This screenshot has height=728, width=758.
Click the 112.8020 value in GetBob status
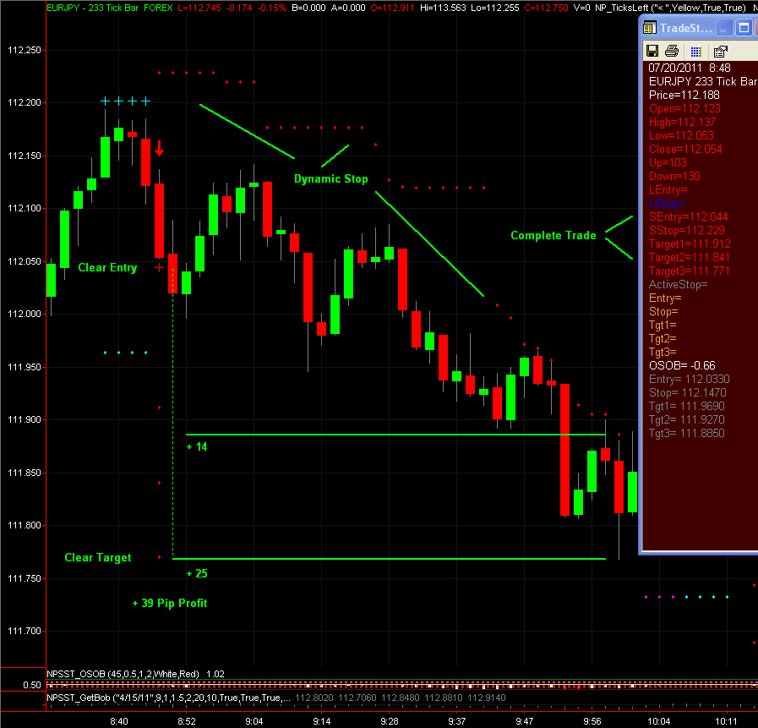[314, 698]
